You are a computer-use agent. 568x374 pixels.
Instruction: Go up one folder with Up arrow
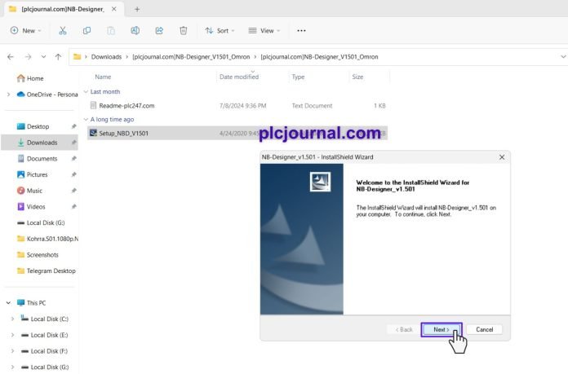(x=58, y=57)
